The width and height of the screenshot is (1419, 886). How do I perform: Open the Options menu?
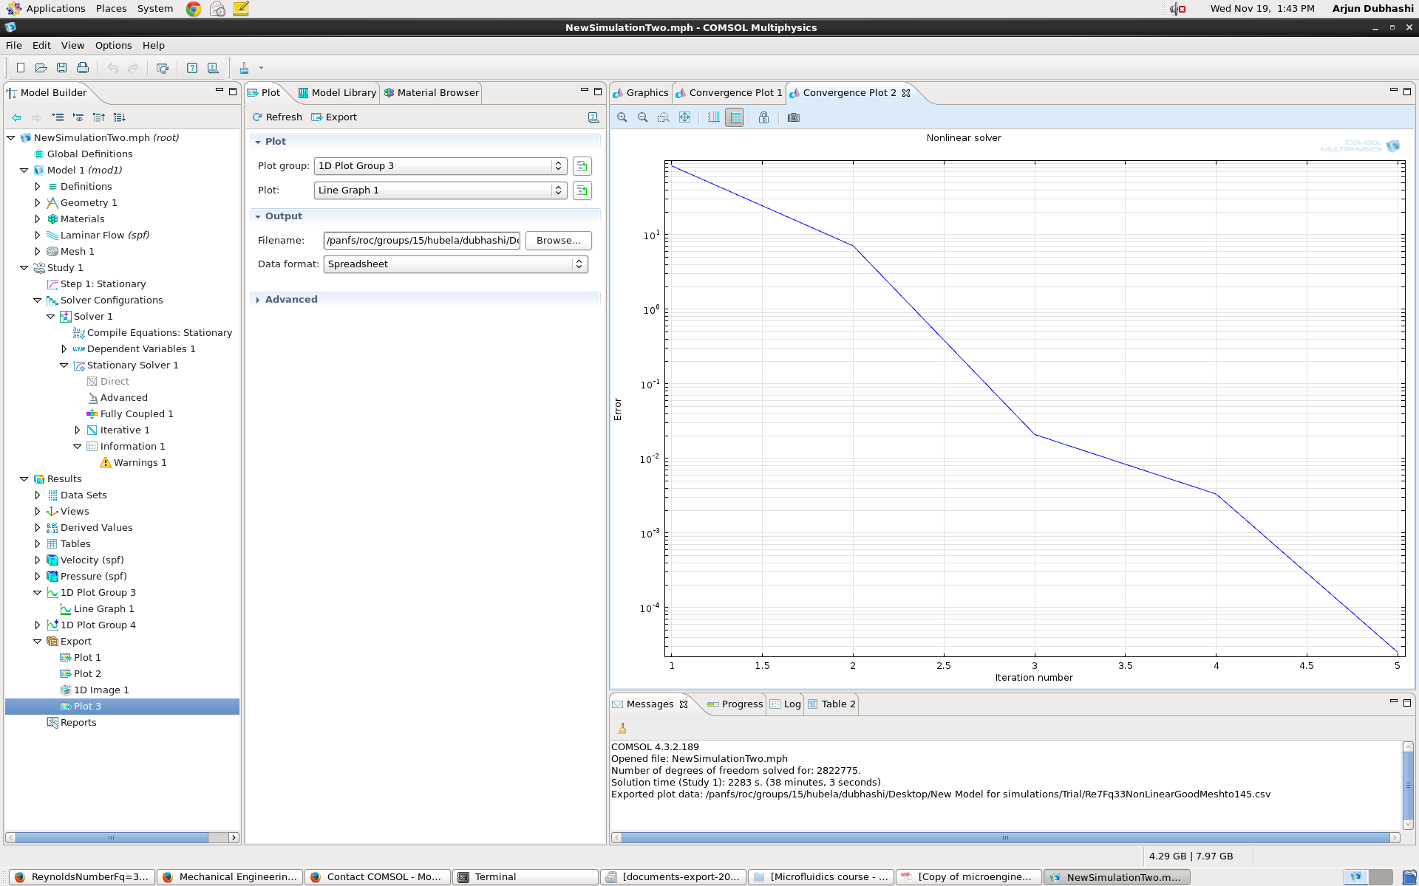(113, 46)
